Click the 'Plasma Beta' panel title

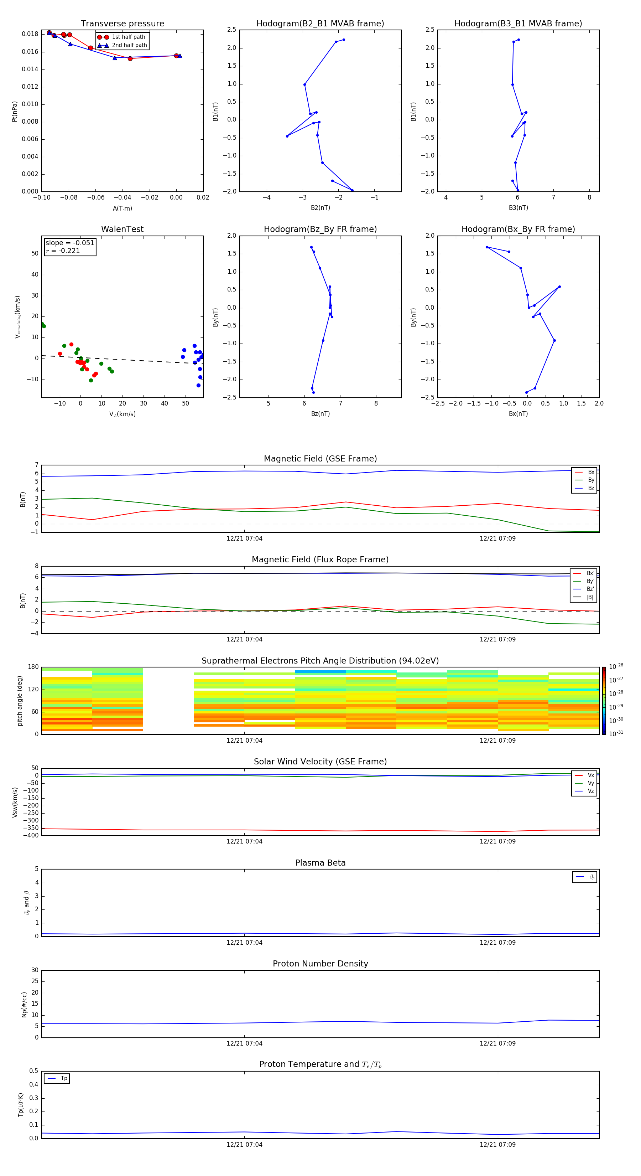tap(320, 863)
